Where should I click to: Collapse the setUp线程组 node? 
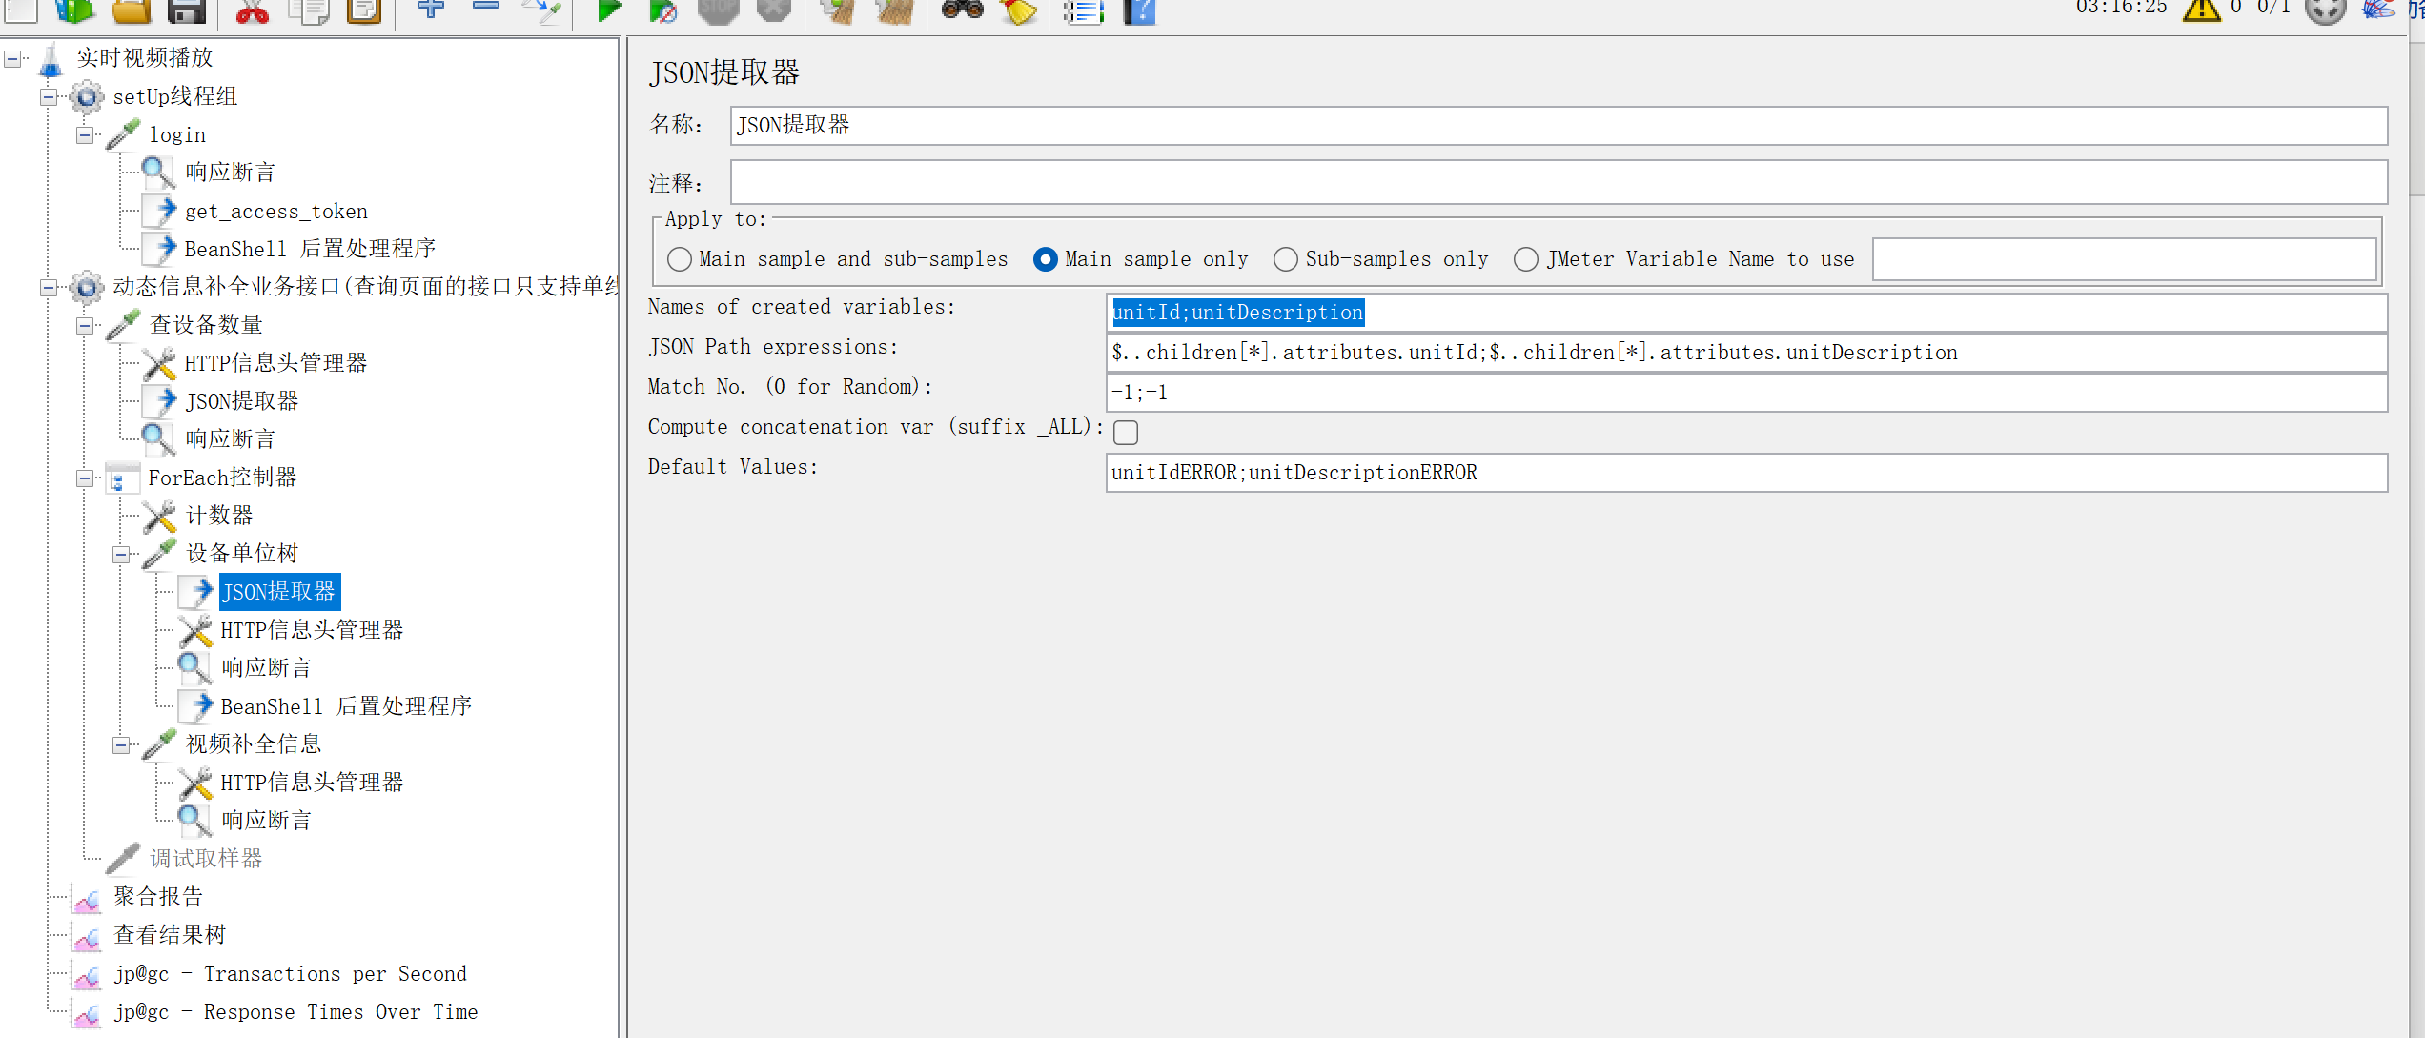[49, 97]
